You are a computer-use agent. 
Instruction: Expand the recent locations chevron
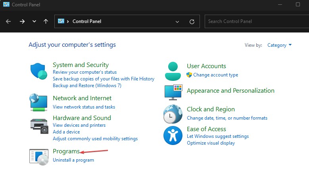click(x=34, y=21)
